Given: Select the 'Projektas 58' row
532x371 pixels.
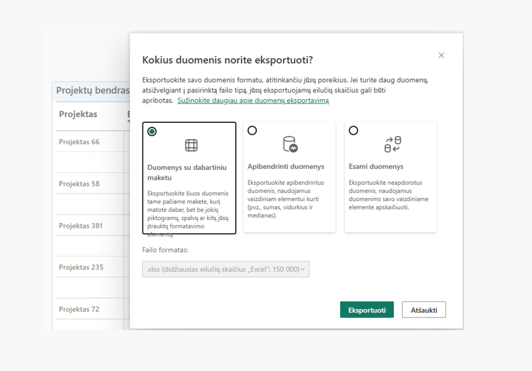Looking at the screenshot, I should [79, 184].
